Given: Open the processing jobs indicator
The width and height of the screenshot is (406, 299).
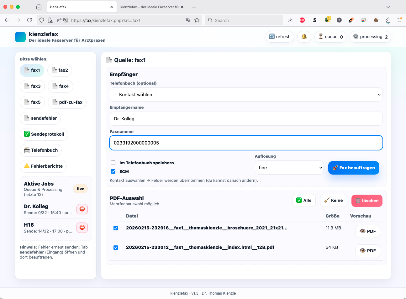Looking at the screenshot, I should (370, 37).
